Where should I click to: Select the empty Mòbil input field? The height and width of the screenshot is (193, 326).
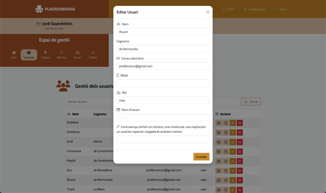coord(163,83)
